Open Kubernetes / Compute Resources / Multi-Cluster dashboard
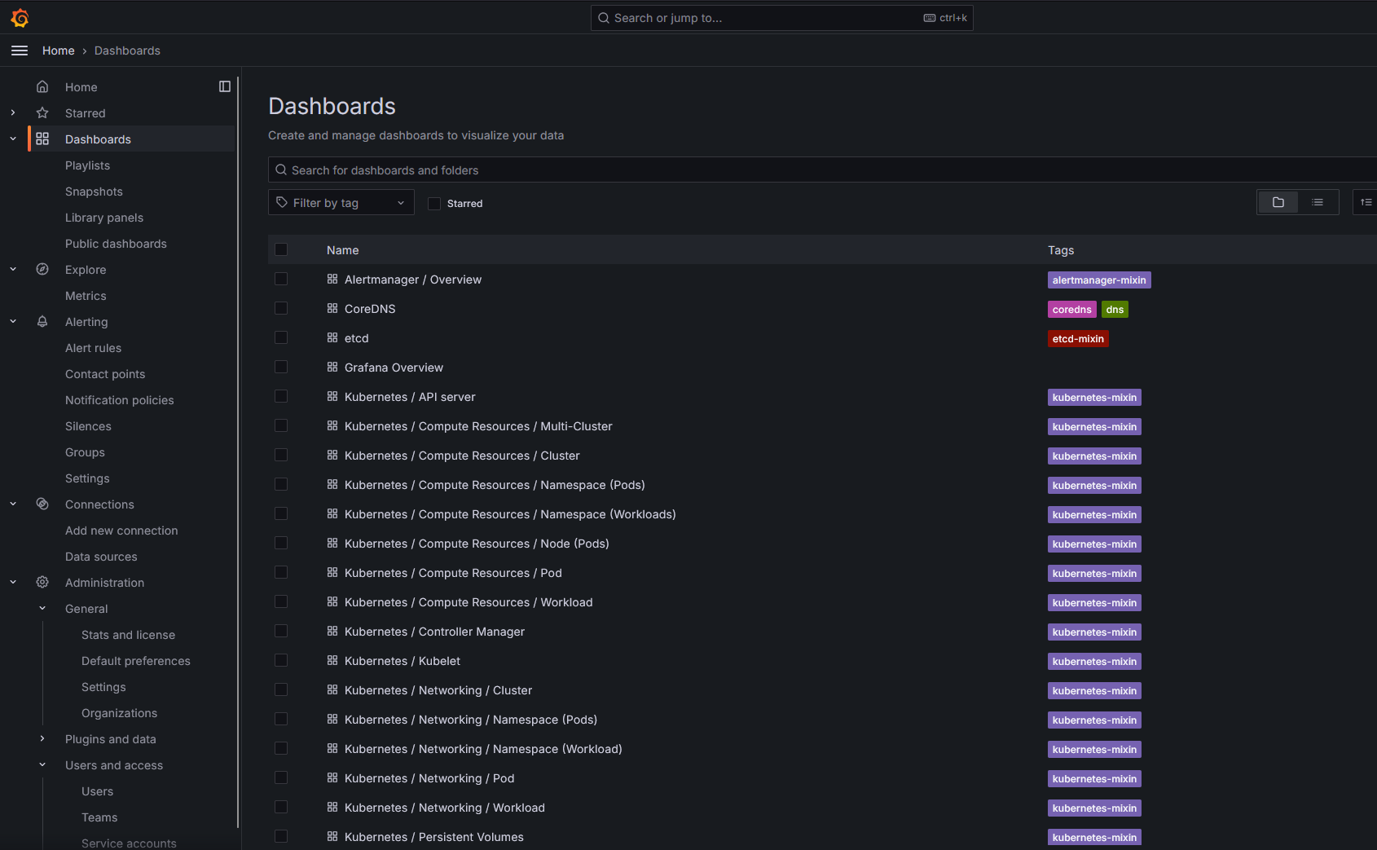 pos(478,426)
